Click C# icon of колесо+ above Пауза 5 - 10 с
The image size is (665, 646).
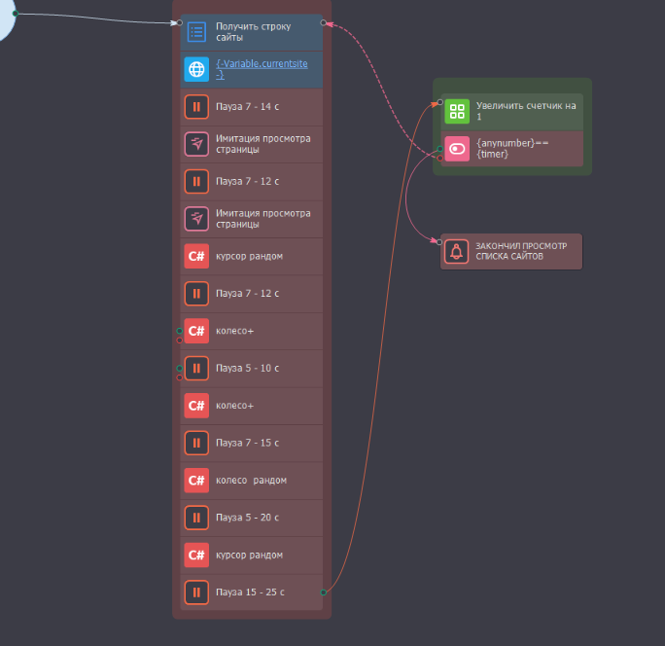(x=196, y=331)
